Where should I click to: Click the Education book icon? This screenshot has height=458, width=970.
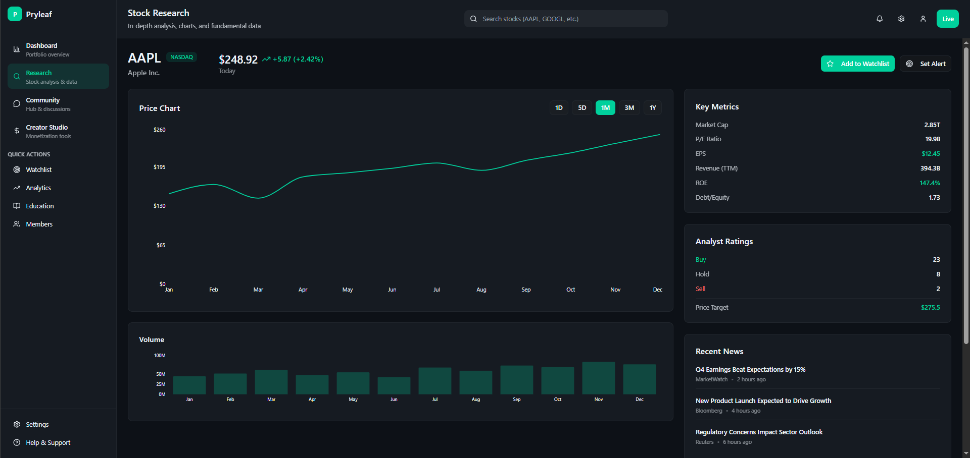click(17, 206)
